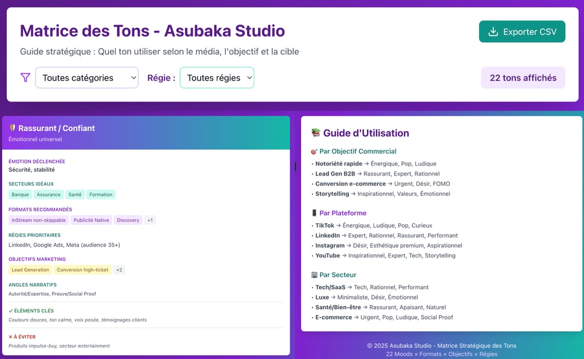Expand the +2 more objectives badge
This screenshot has height=359, width=584.
[119, 270]
